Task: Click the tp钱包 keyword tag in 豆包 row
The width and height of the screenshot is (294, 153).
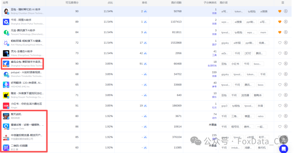Action: coord(252,11)
